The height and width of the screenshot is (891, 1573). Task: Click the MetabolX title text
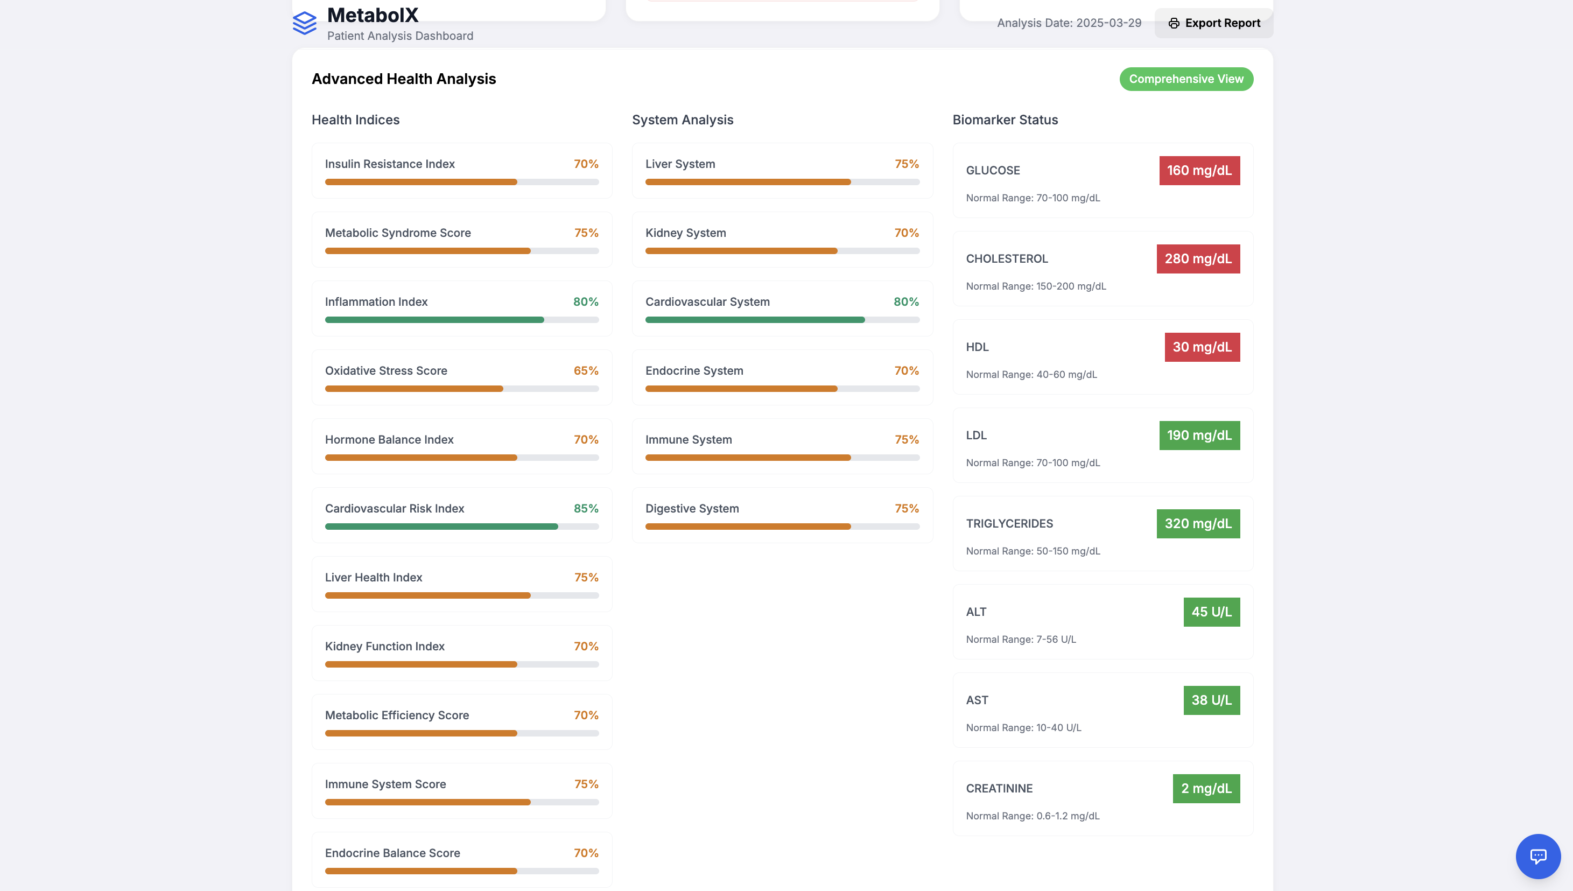(373, 15)
